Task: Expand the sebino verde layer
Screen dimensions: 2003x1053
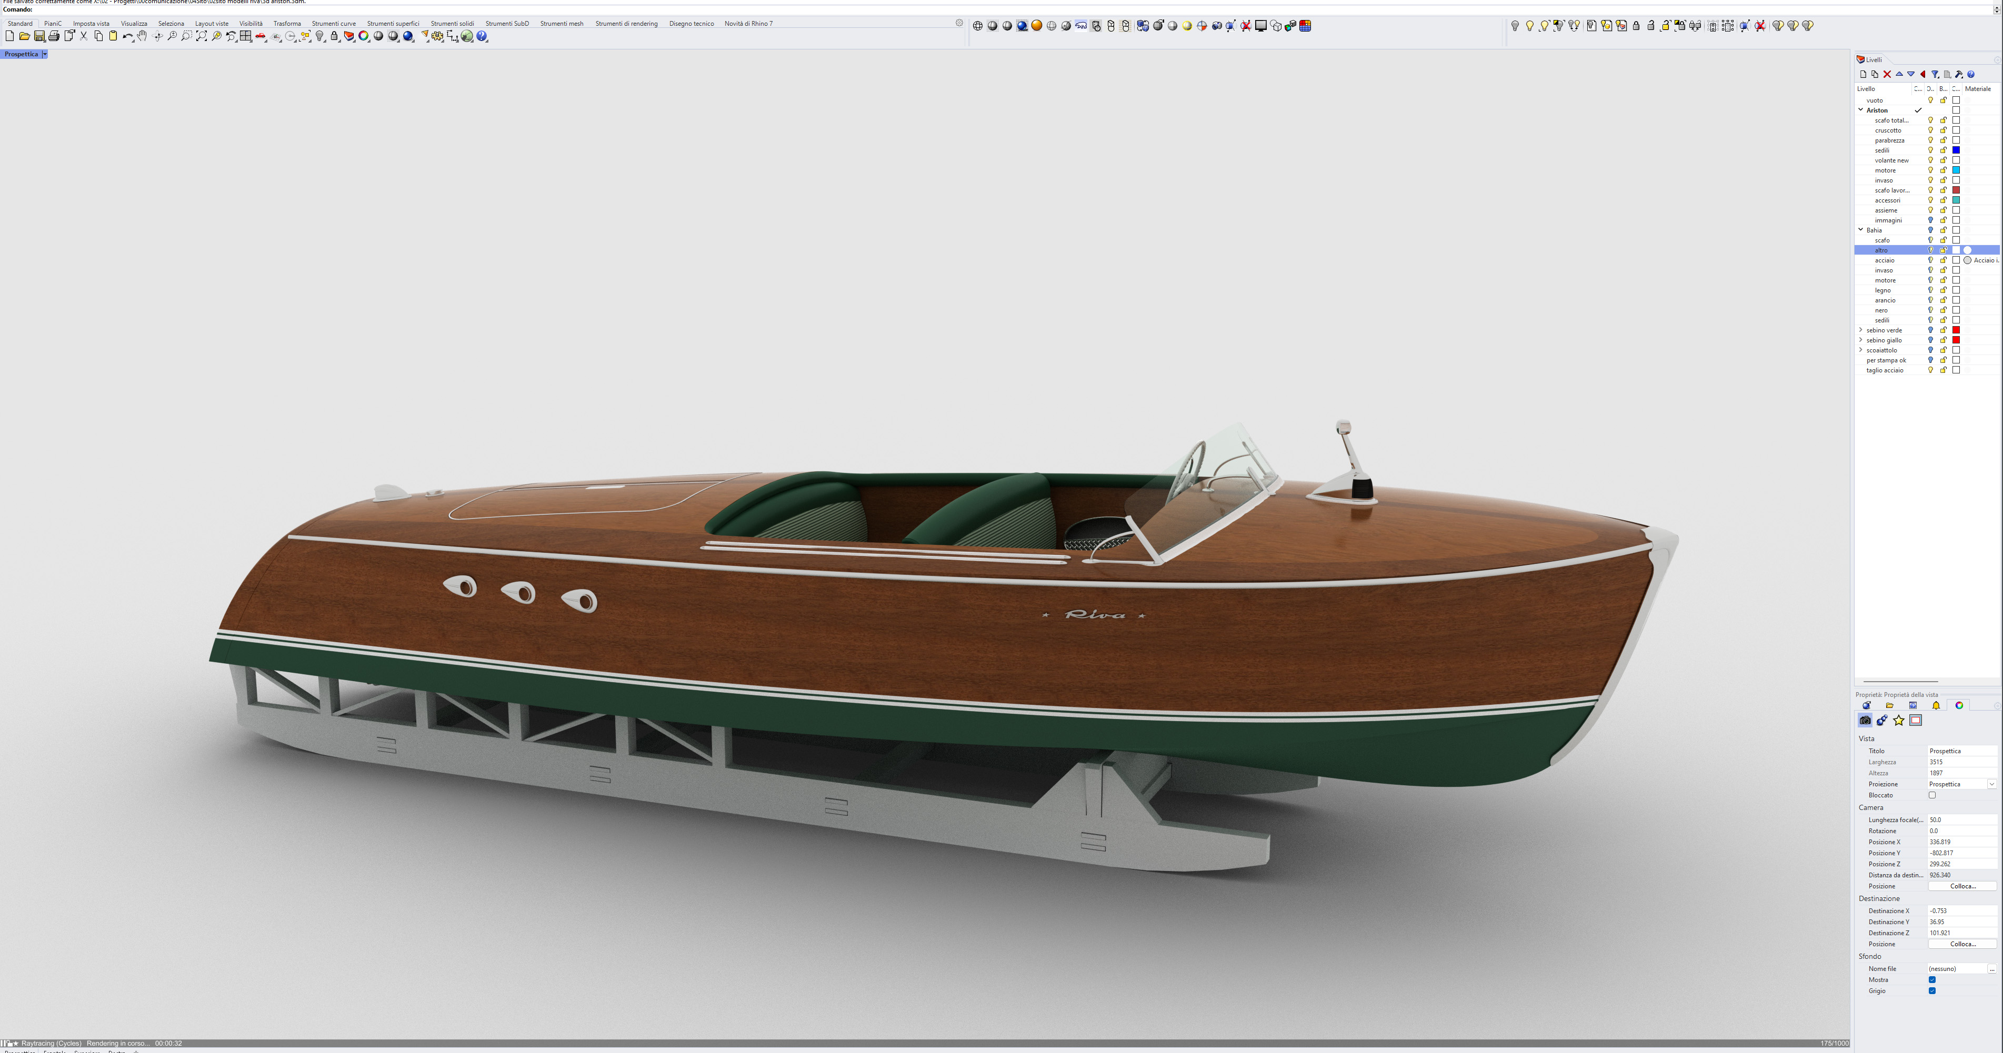Action: point(1861,330)
